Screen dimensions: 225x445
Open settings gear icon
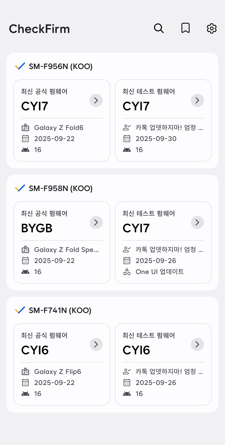tap(211, 28)
